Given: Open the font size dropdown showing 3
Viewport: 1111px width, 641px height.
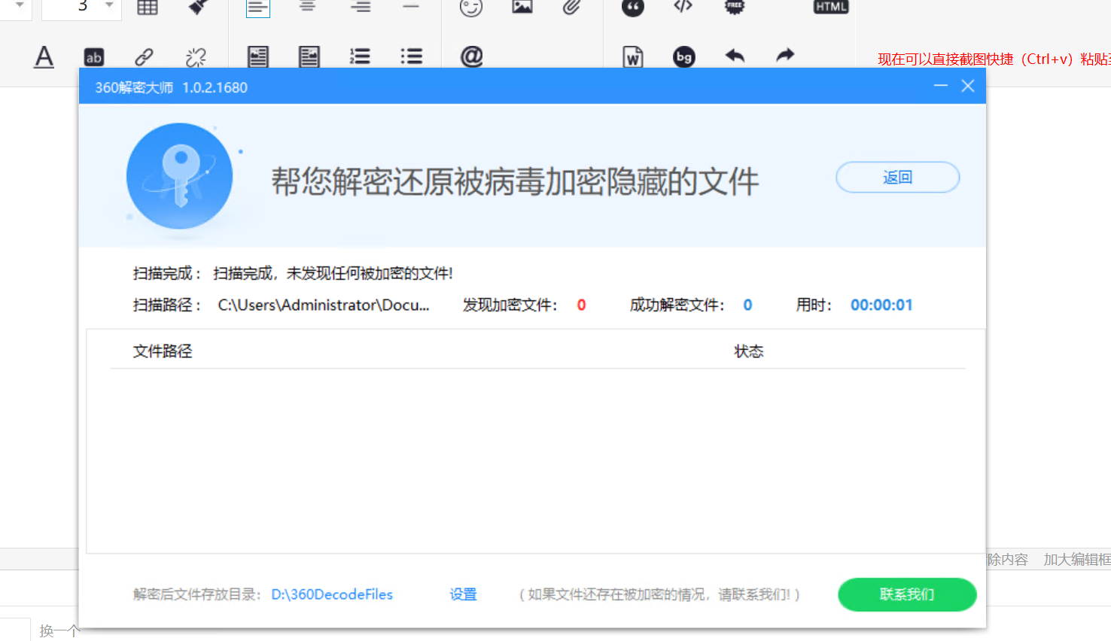Looking at the screenshot, I should point(109,6).
